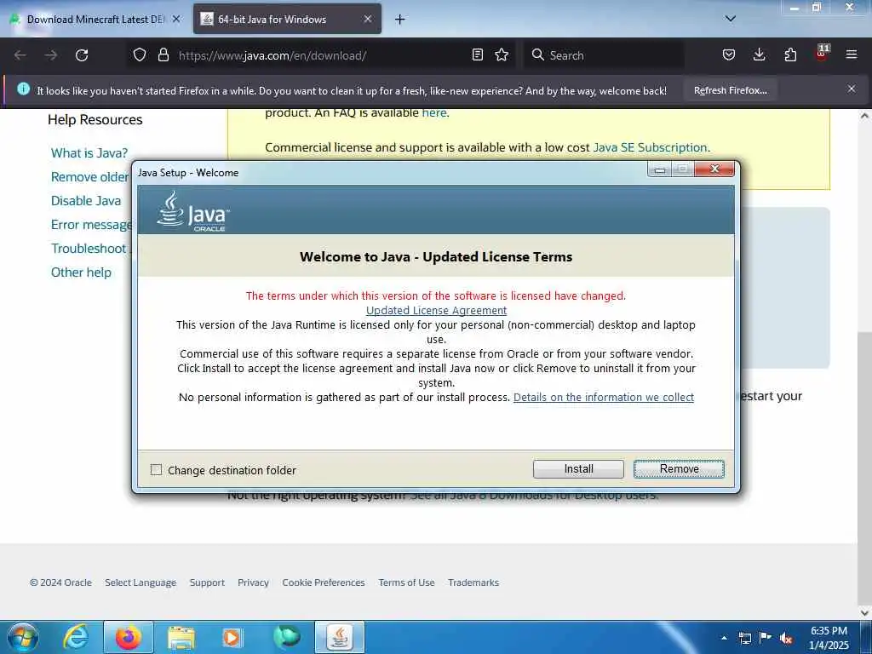Click Remove in Java Setup

679,469
